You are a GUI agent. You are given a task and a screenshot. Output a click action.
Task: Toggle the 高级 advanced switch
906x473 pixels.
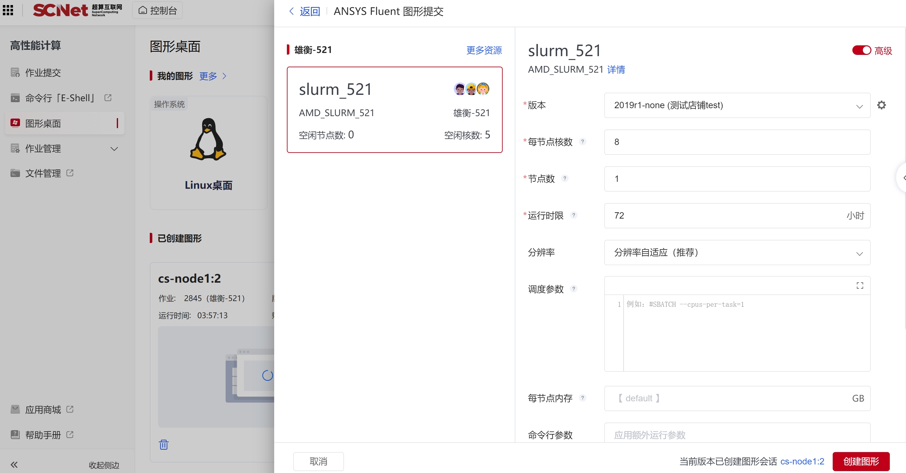tap(861, 50)
